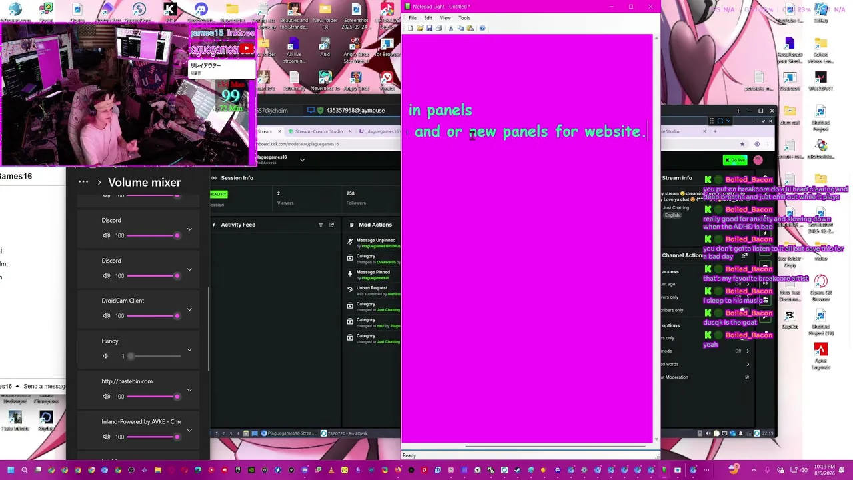Toggle mute for Handy in Volume mixer
Image resolution: width=853 pixels, height=480 pixels.
105,356
